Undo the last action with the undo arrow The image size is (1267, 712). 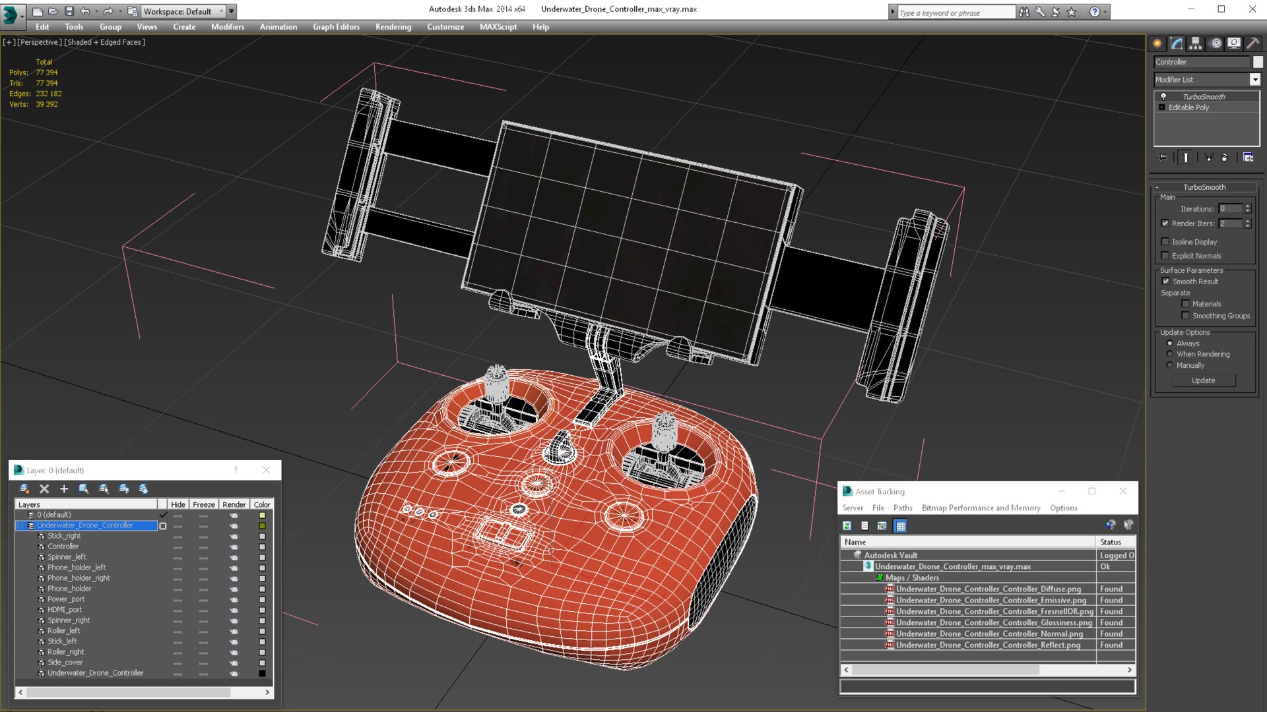pos(84,11)
